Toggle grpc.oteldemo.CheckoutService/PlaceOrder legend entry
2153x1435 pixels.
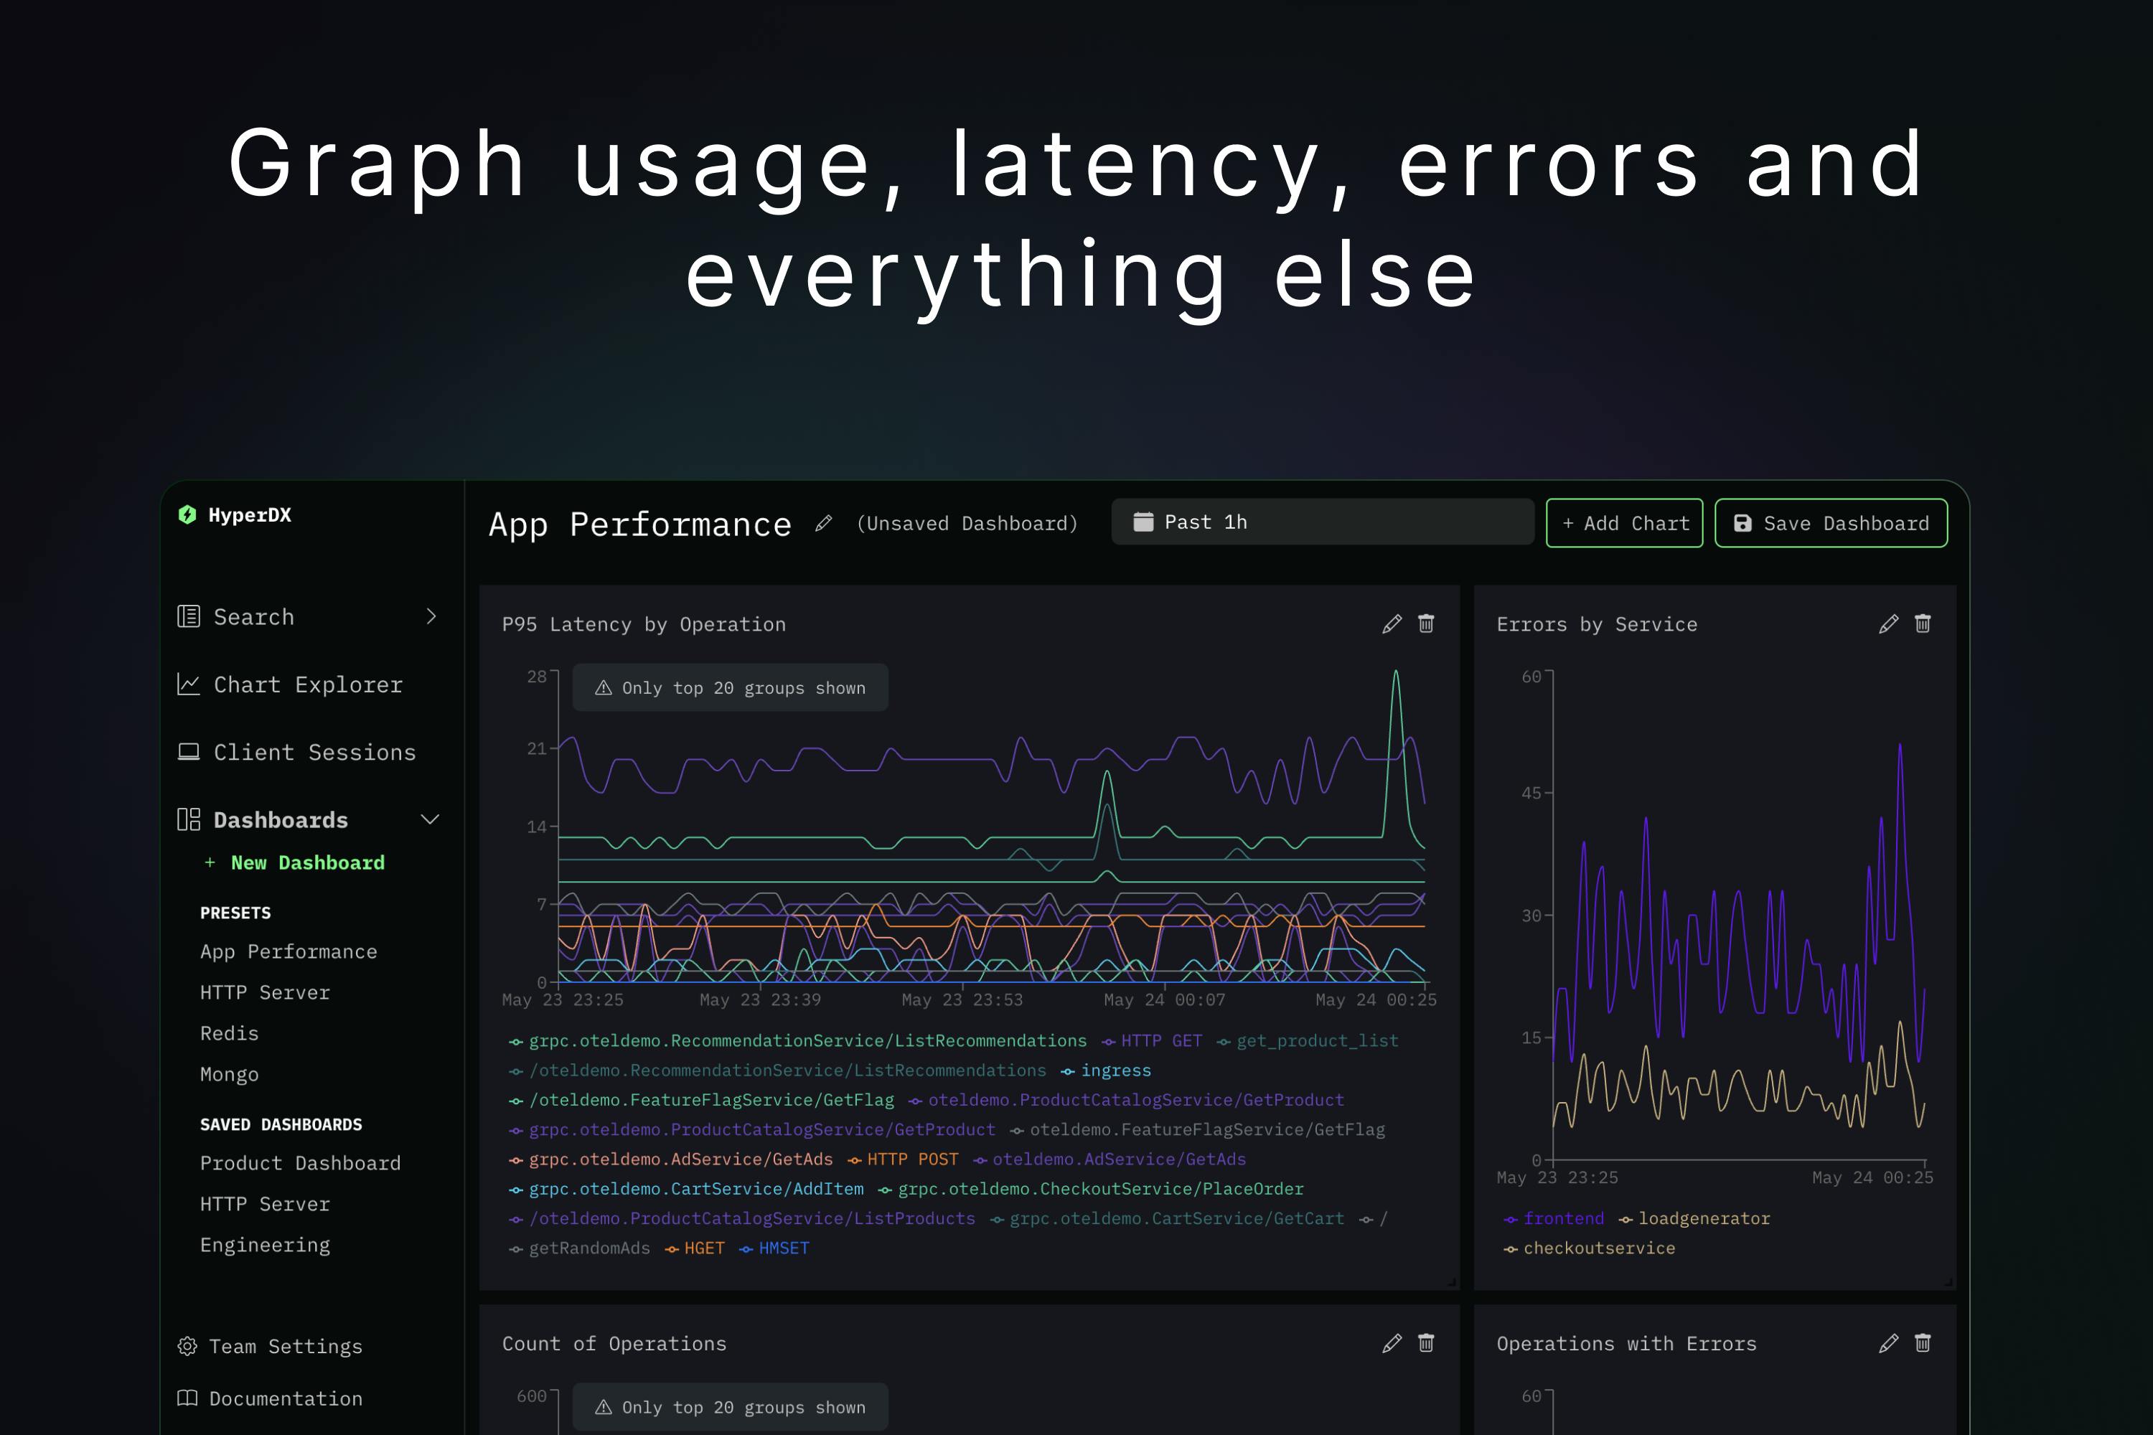coord(1091,1189)
